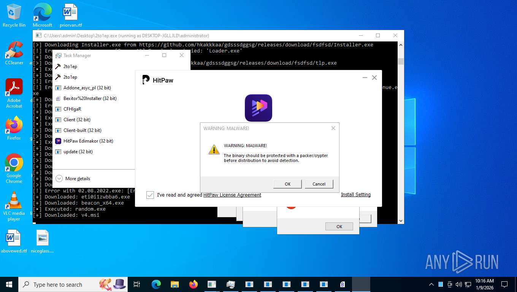
Task: Open the volume control in the system tray
Action: pyautogui.click(x=458, y=284)
